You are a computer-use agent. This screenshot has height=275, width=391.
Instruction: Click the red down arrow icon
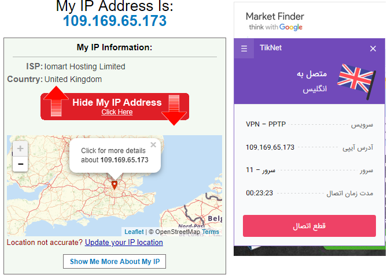point(174,110)
